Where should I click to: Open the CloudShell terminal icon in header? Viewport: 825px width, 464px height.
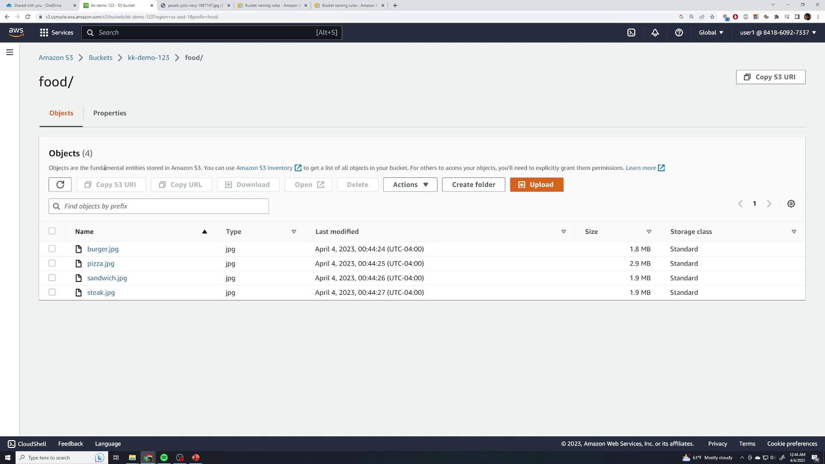click(631, 33)
